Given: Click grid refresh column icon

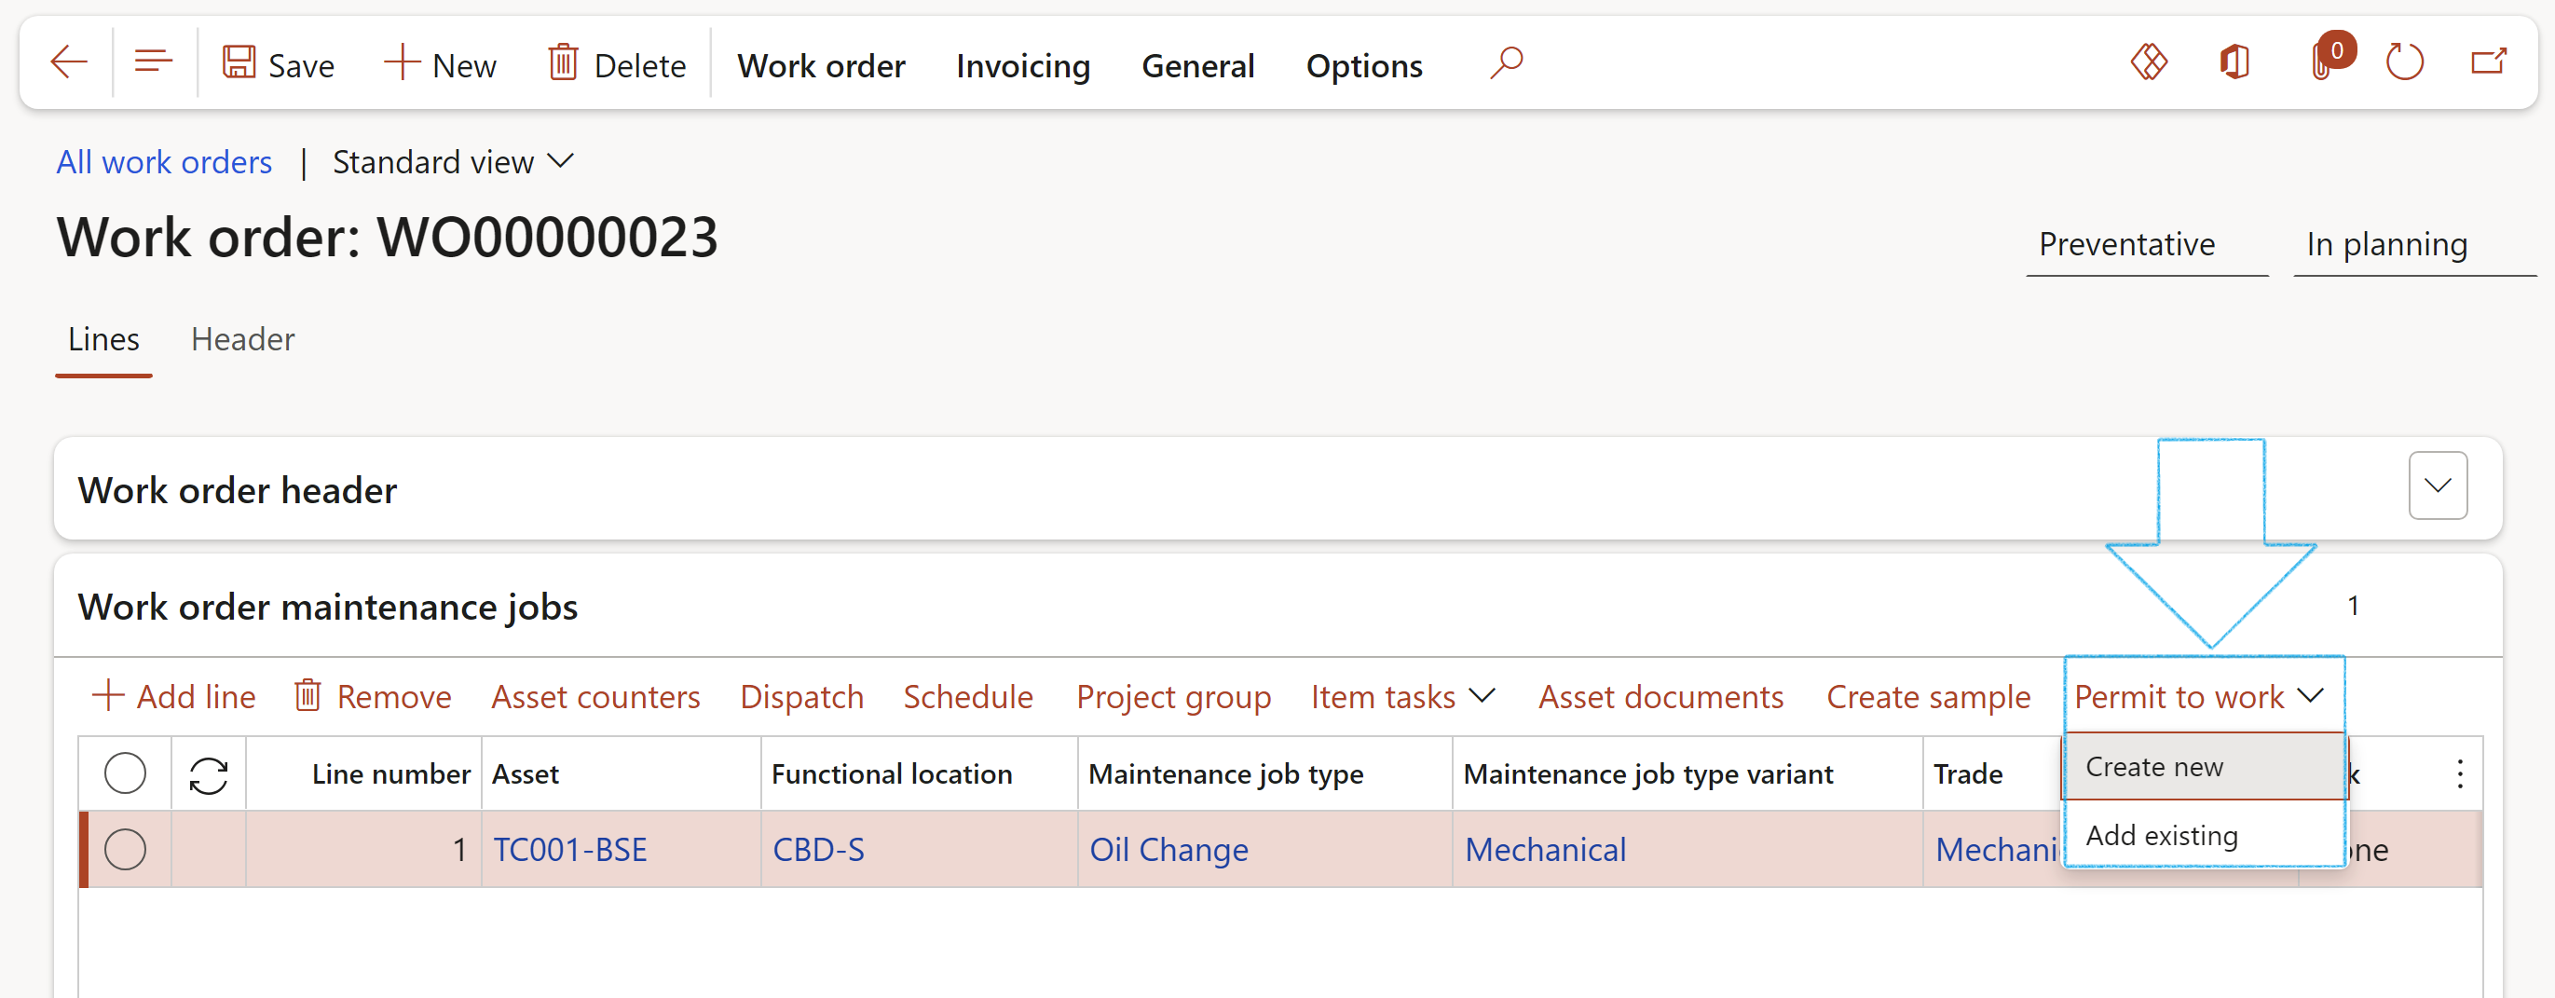Looking at the screenshot, I should pos(209,774).
